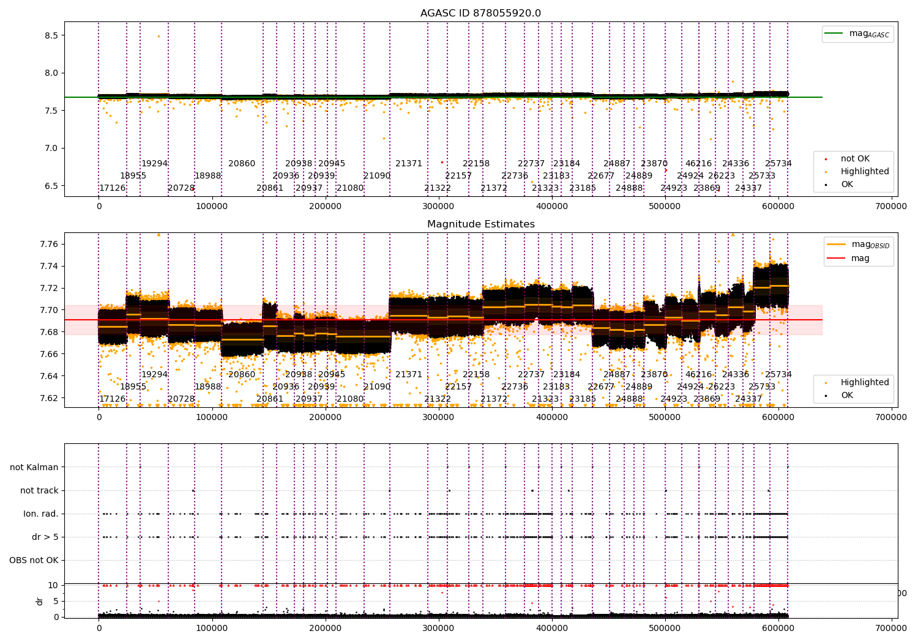Click y-axis tick value 7.66
Viewport: 918px width, 642px height.
click(49, 354)
